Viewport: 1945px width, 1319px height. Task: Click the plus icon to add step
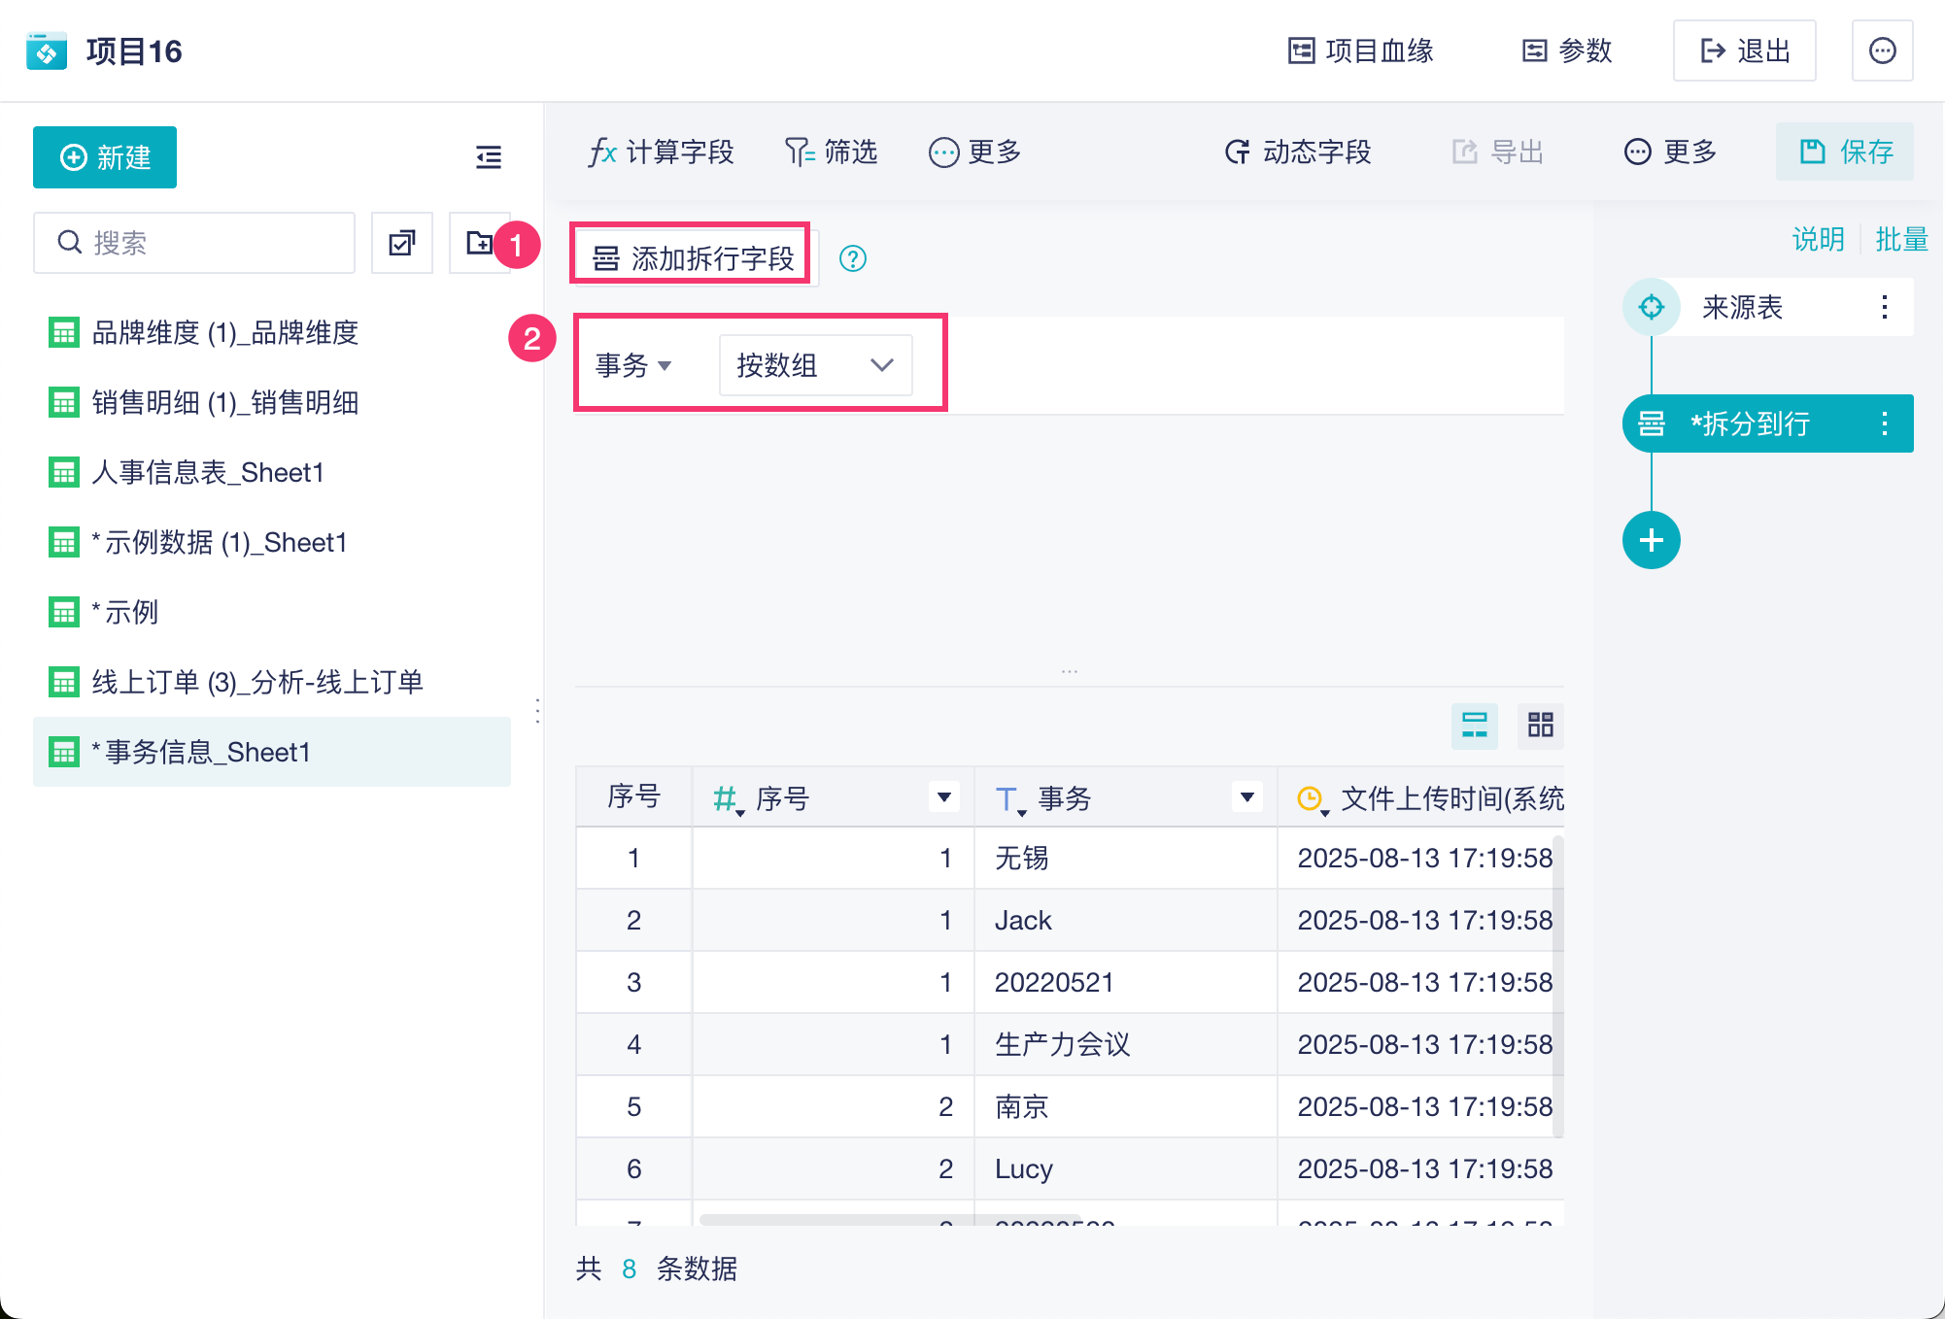[1651, 540]
